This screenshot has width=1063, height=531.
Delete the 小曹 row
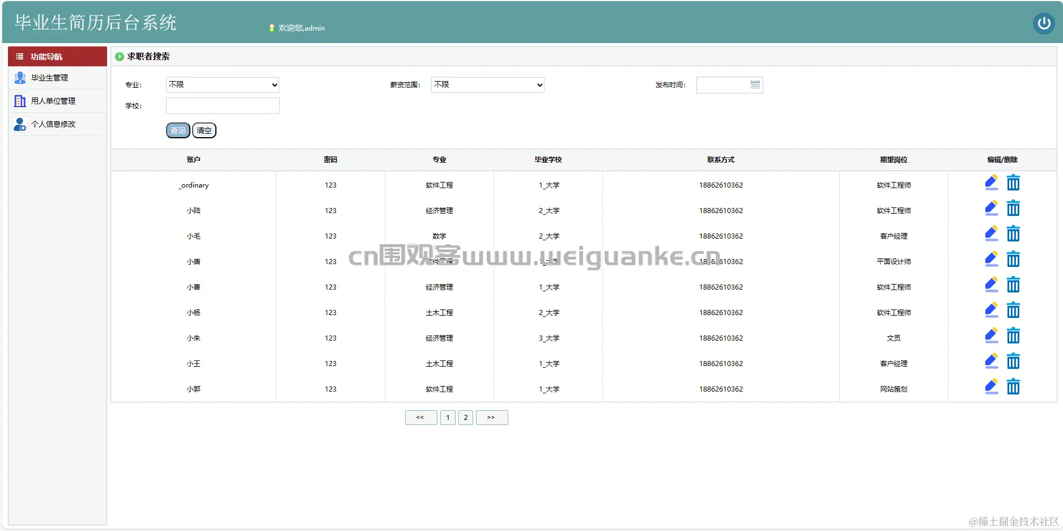pyautogui.click(x=1013, y=285)
